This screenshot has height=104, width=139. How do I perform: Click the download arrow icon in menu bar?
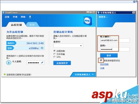[x=30, y=17]
